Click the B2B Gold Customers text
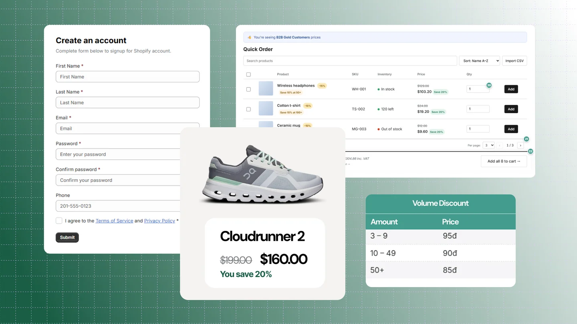Screen dimensions: 577x324 tap(293, 38)
